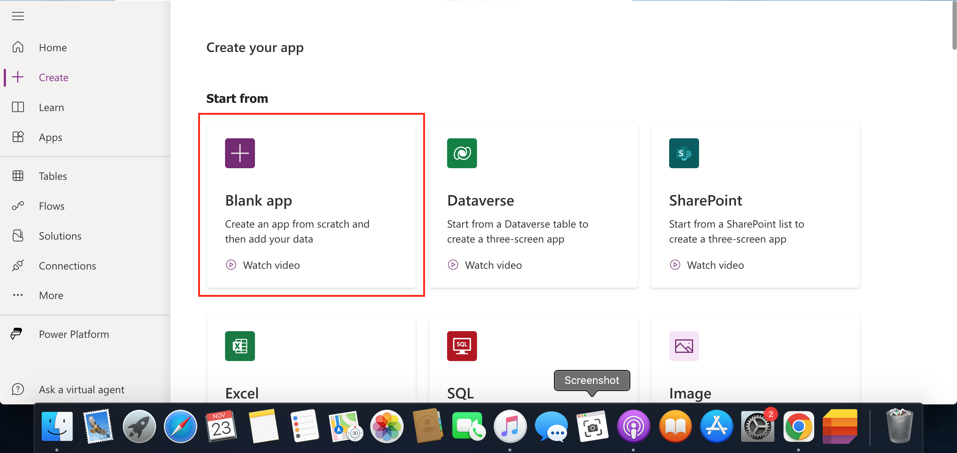Collapse the left navigation hamburger menu
Screen dimensions: 957x453
tap(18, 16)
